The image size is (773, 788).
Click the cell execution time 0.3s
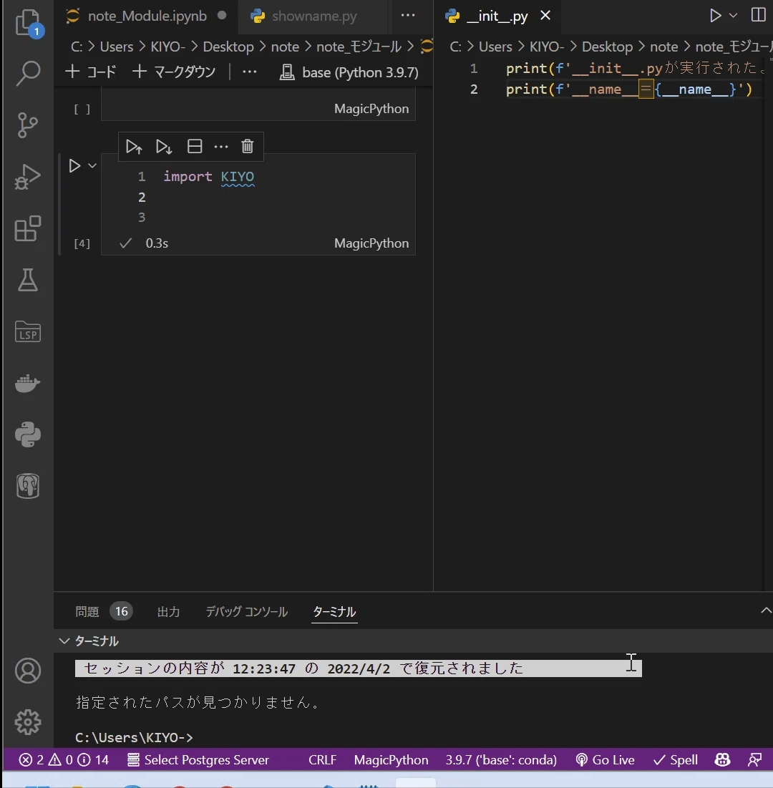tap(157, 243)
